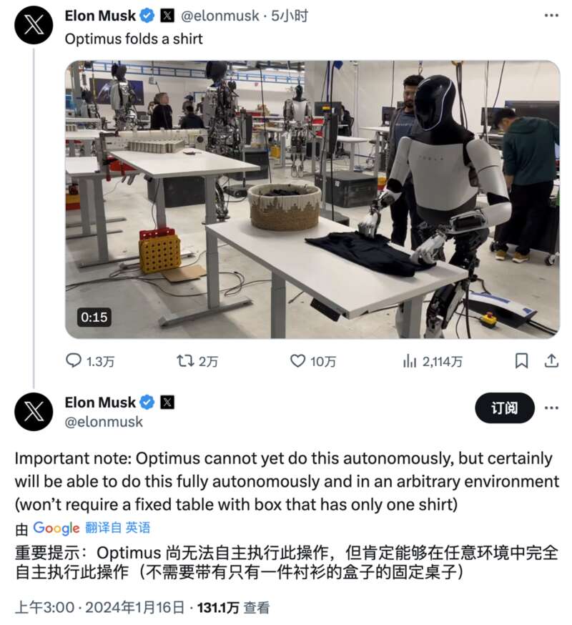This screenshot has height=625, width=572.
Task: Repost the Optimus video with the retweet icon
Action: pyautogui.click(x=185, y=361)
